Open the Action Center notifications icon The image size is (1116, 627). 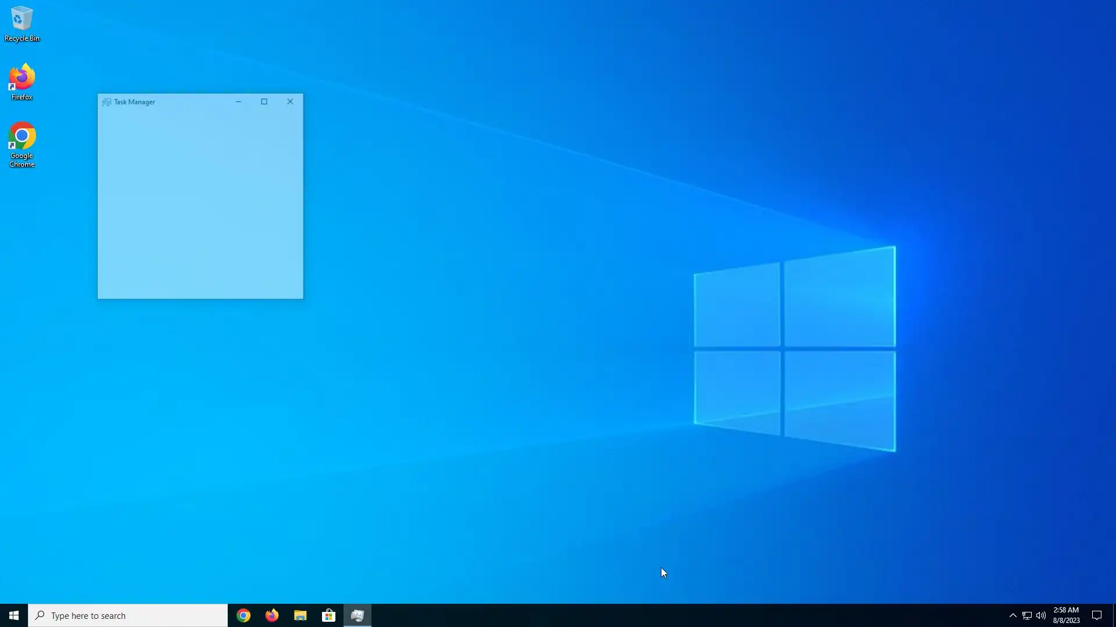(x=1097, y=615)
